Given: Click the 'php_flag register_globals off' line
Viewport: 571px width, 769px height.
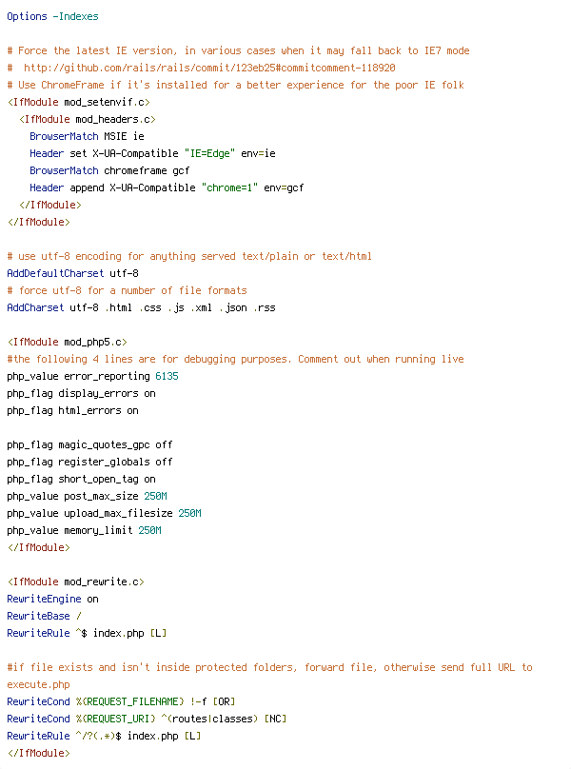Looking at the screenshot, I should [x=89, y=463].
